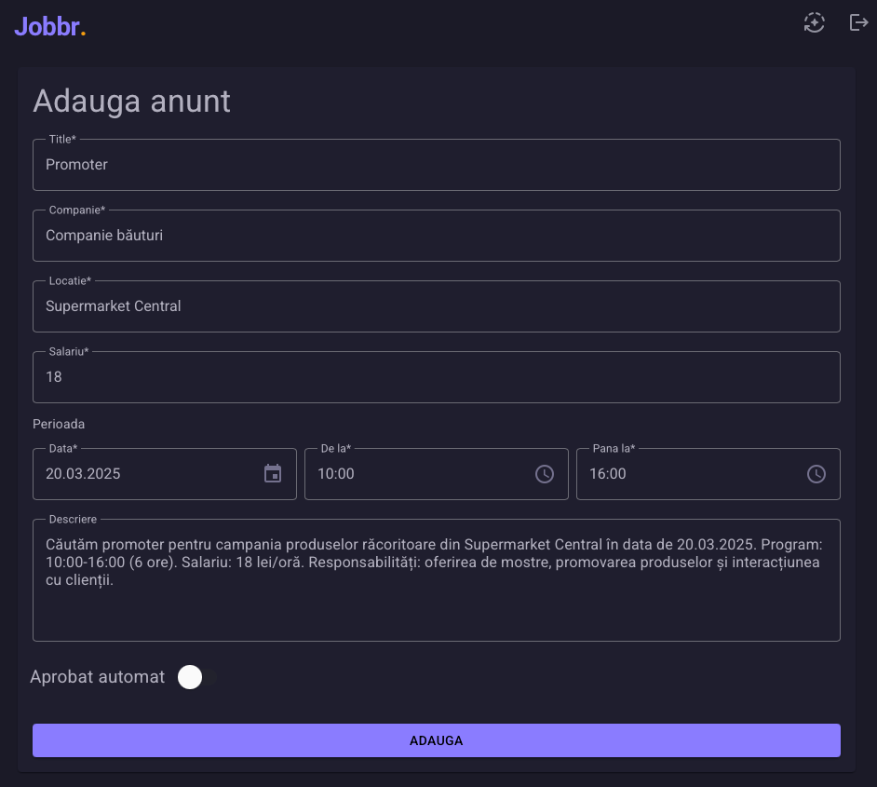Viewport: 877px width, 787px height.
Task: Focus the Title field containing 'Promoter'
Action: [436, 165]
